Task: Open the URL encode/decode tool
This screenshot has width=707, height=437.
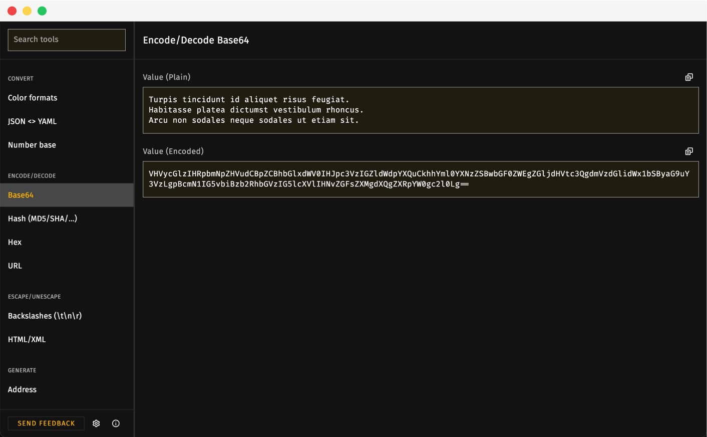Action: [x=67, y=266]
